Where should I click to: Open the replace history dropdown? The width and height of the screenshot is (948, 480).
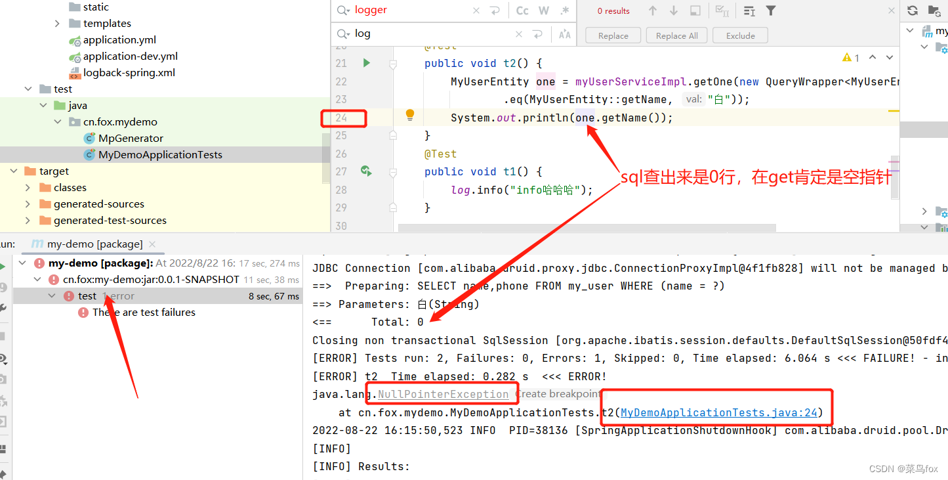343,34
